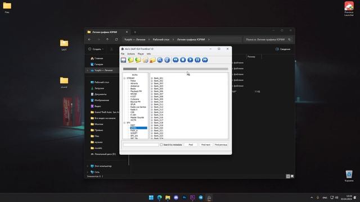Screen dimensions: 360x202
Task: Click the floppy disk save icon in SAAT toolbar
Action: (x=123, y=60)
